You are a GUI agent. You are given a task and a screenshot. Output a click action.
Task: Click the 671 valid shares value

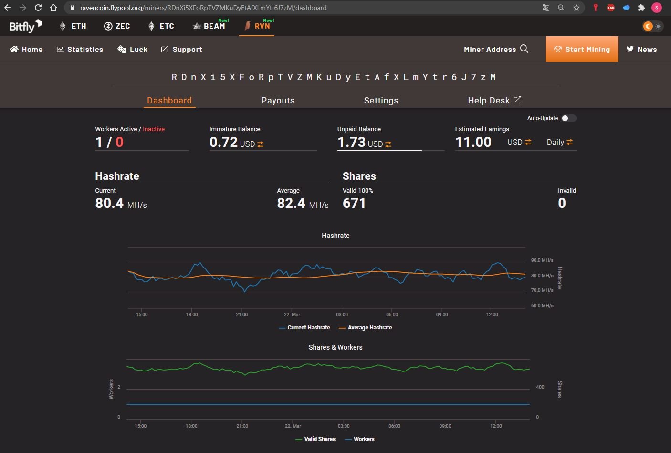click(x=354, y=203)
